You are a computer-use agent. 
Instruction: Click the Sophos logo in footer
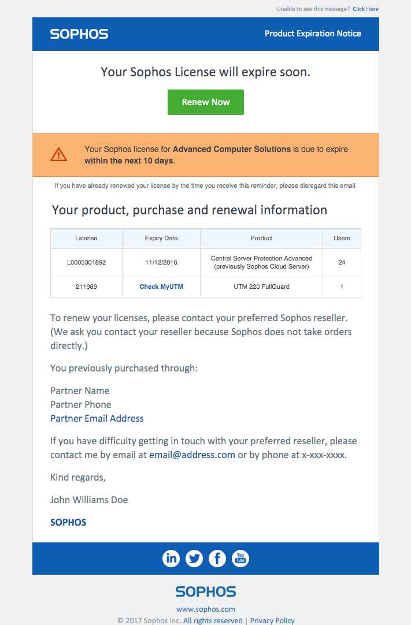[x=206, y=591]
